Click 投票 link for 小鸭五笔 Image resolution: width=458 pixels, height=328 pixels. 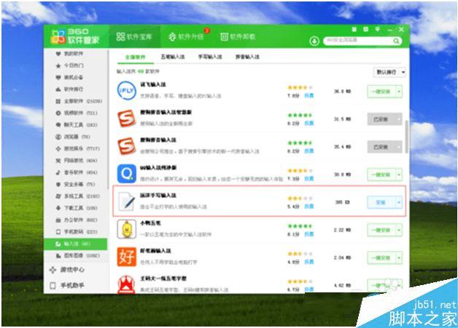tap(308, 233)
